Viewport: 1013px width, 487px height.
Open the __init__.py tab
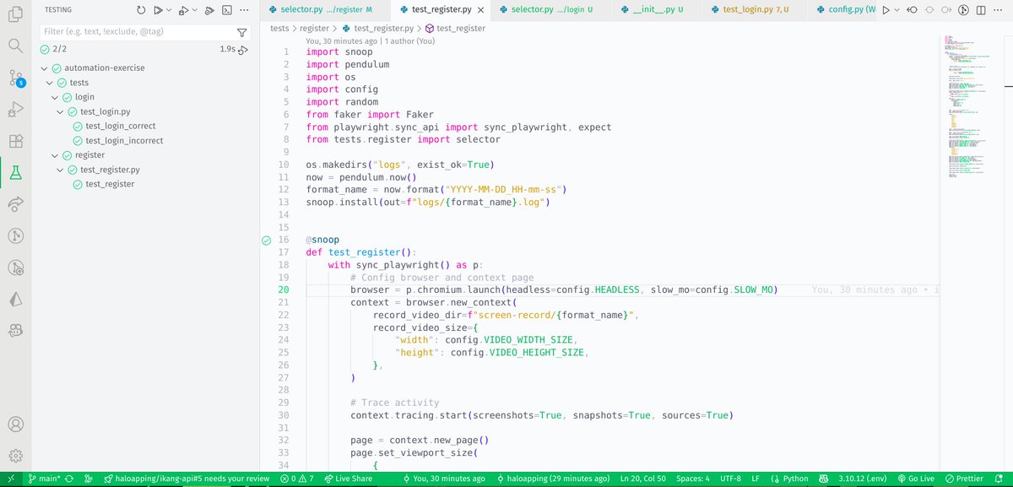click(x=658, y=10)
